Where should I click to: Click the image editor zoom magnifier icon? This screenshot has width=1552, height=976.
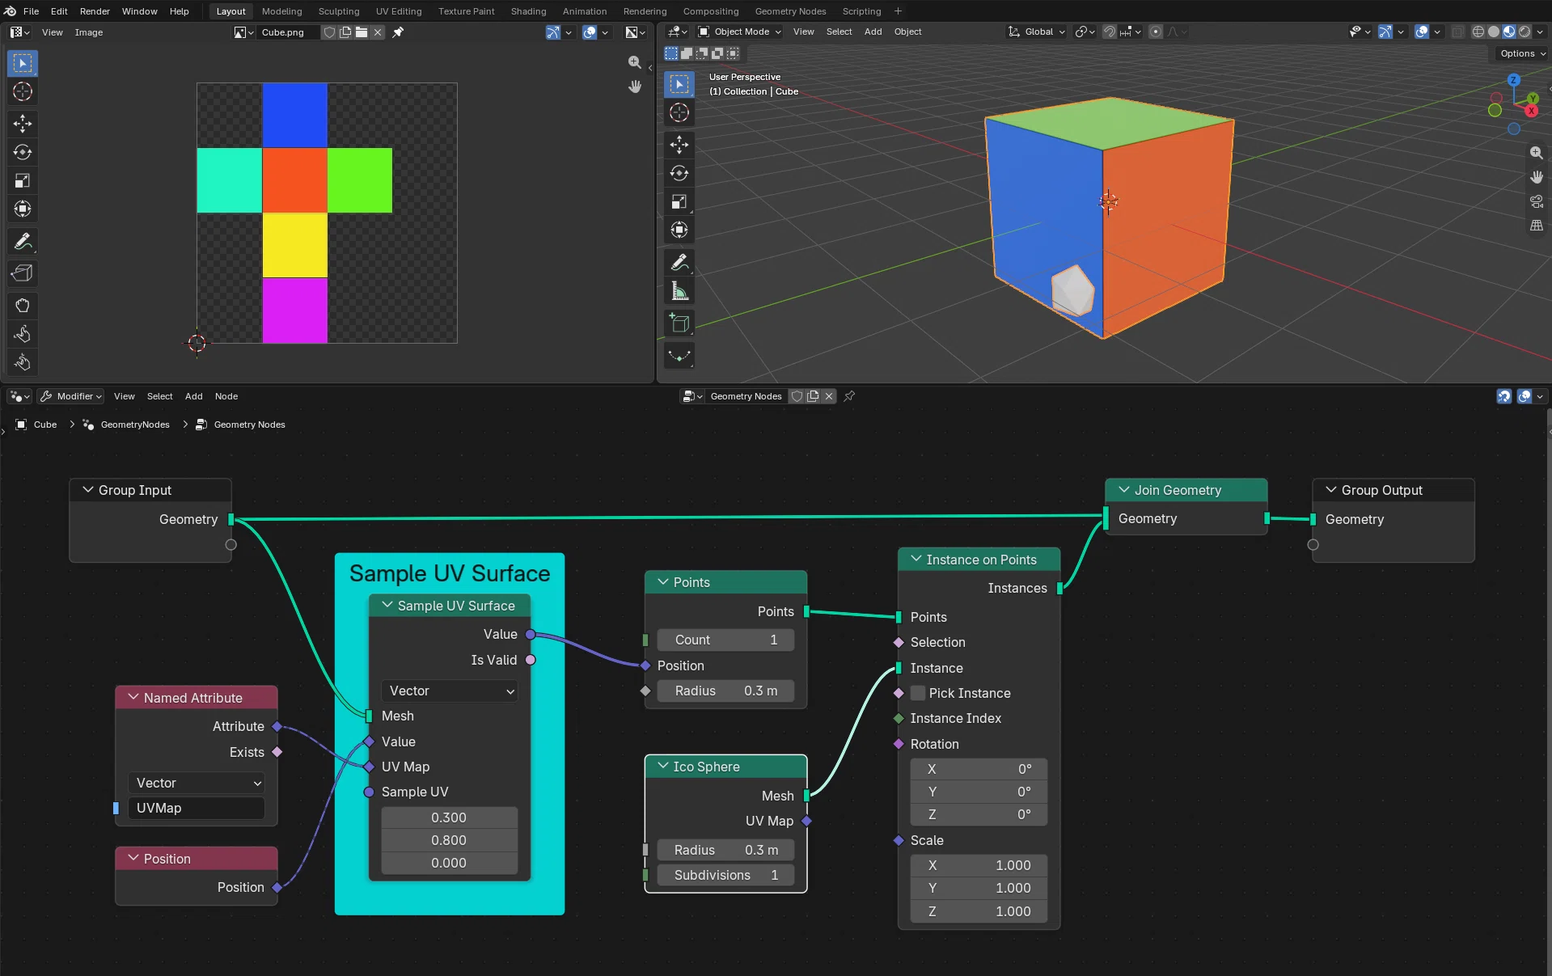[x=635, y=62]
